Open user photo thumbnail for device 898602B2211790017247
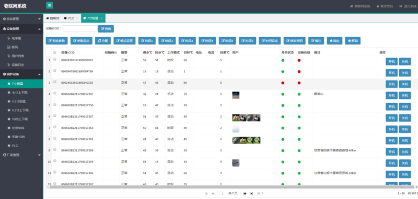This screenshot has width=418, height=199. [x=236, y=95]
